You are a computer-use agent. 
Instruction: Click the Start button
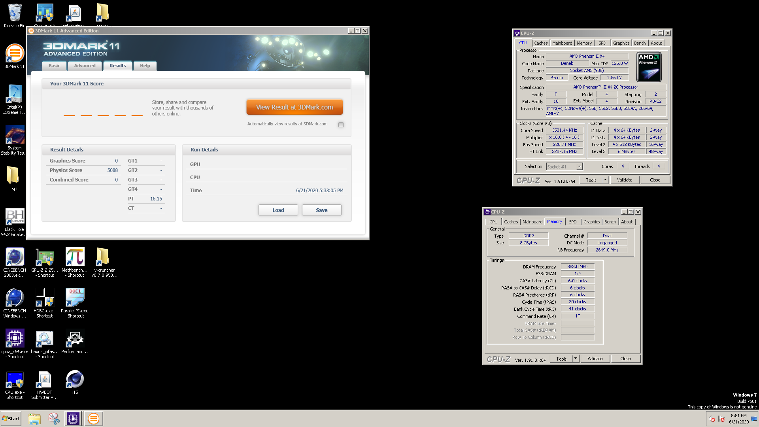[11, 419]
